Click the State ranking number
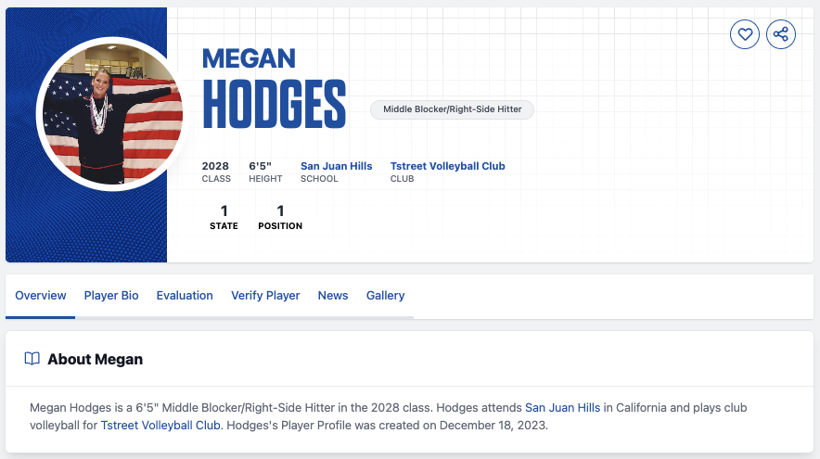Screen dimensions: 820x459 [x=224, y=211]
